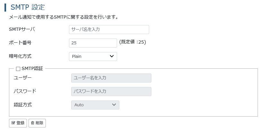
Task: Click the 認証方式 field label
Action: pos(23,105)
